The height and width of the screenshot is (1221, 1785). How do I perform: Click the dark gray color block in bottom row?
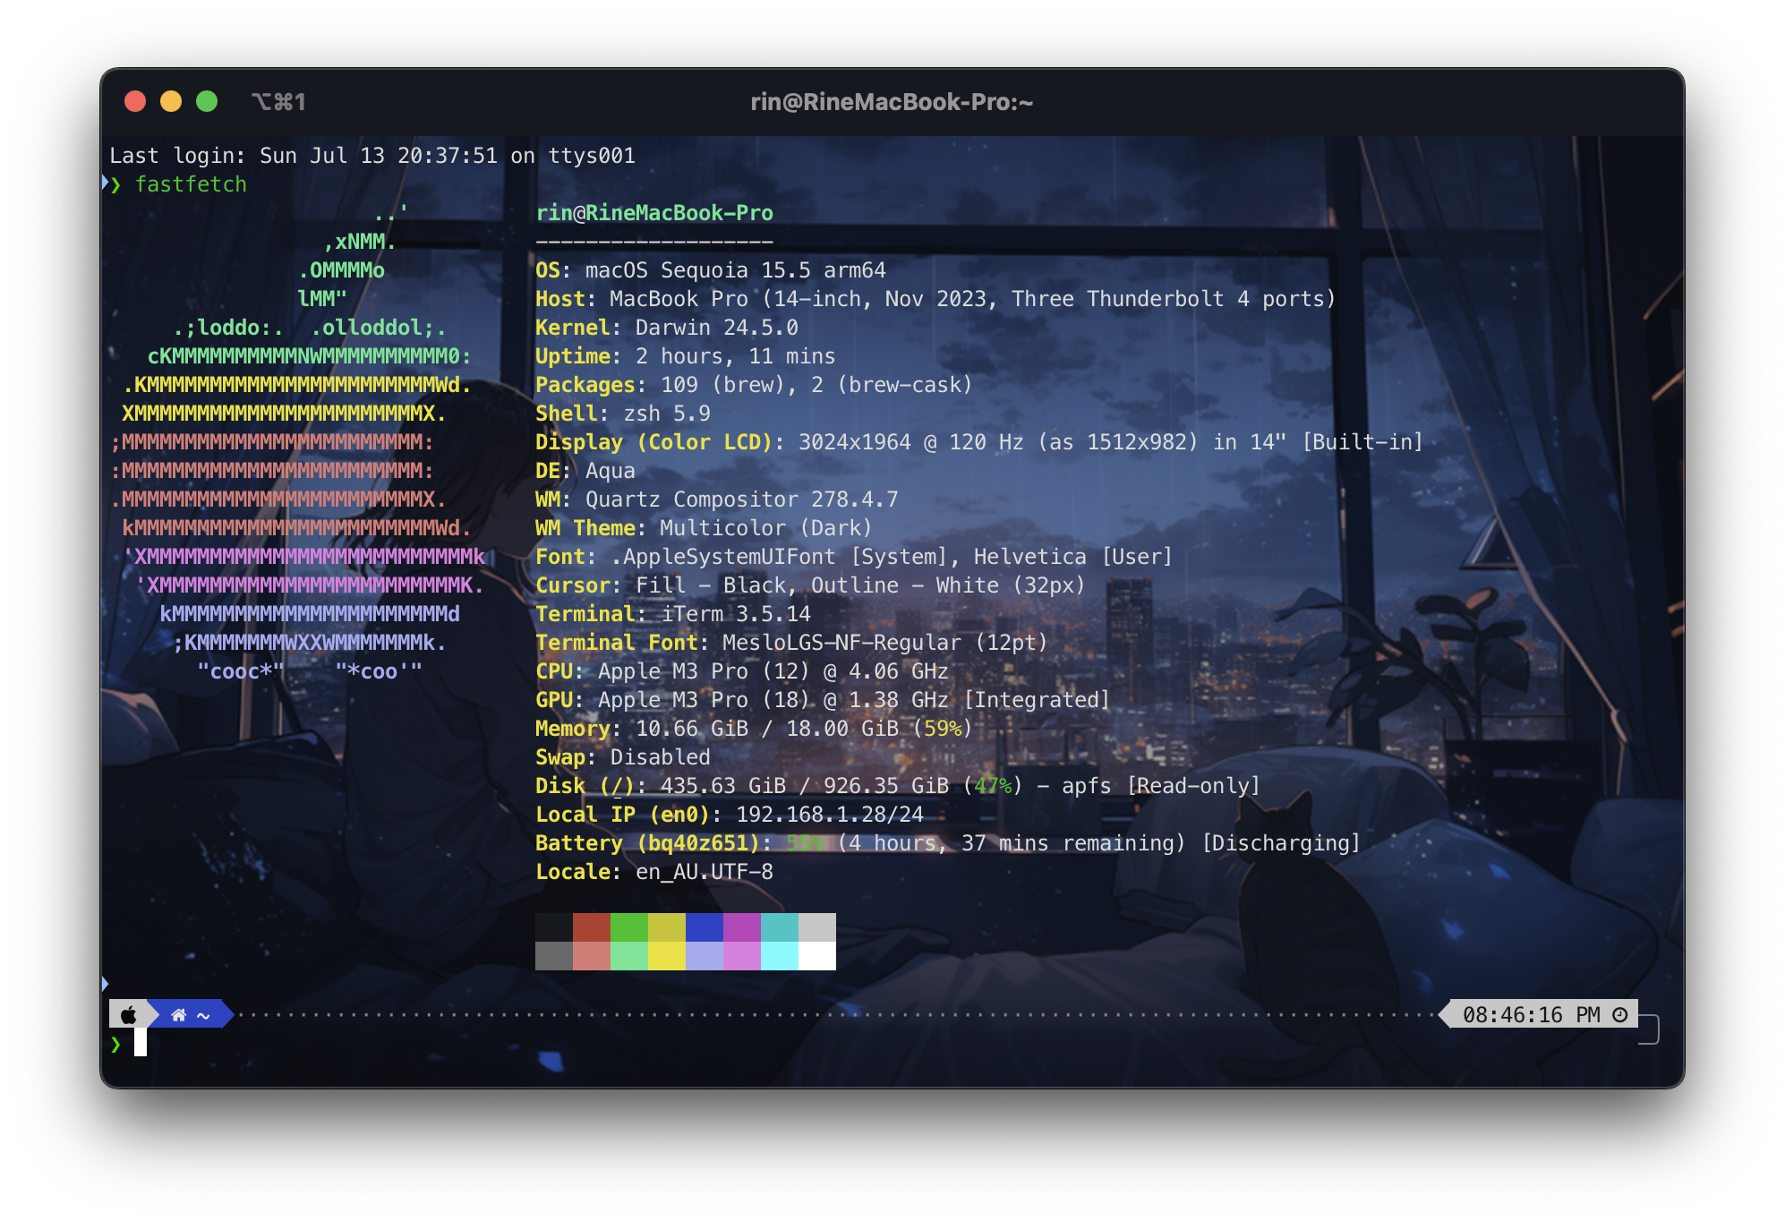pos(553,956)
